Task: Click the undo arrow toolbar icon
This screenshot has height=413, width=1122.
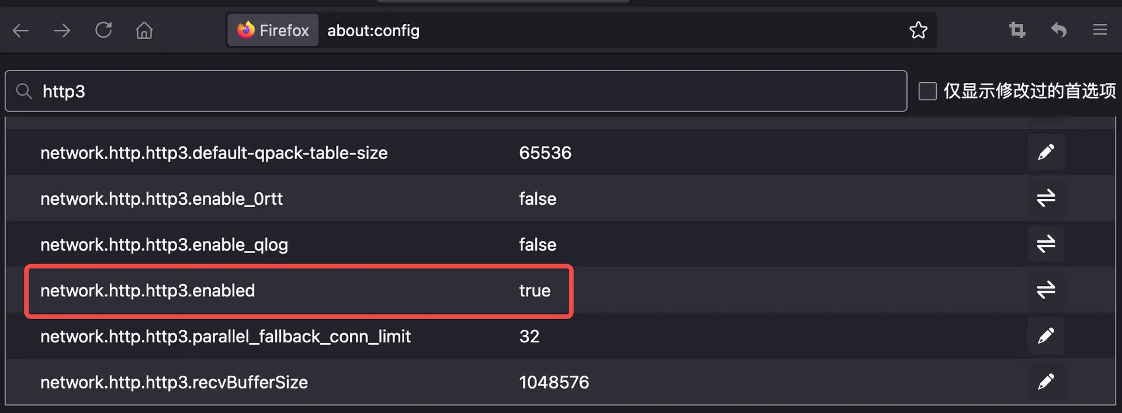Action: [1059, 30]
